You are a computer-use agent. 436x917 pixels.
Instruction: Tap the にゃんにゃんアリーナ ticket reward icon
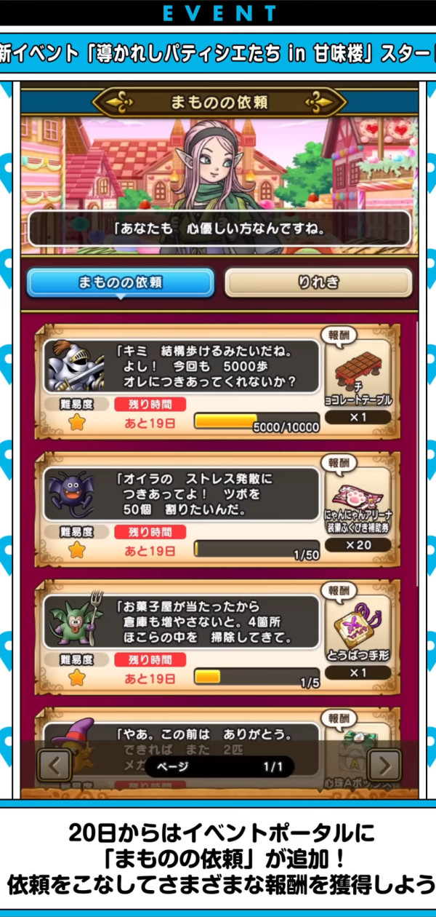pos(358,499)
